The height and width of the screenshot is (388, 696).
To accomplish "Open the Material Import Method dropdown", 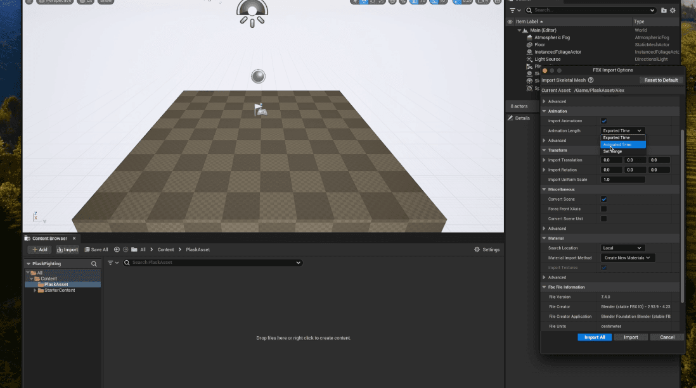I will (x=628, y=258).
